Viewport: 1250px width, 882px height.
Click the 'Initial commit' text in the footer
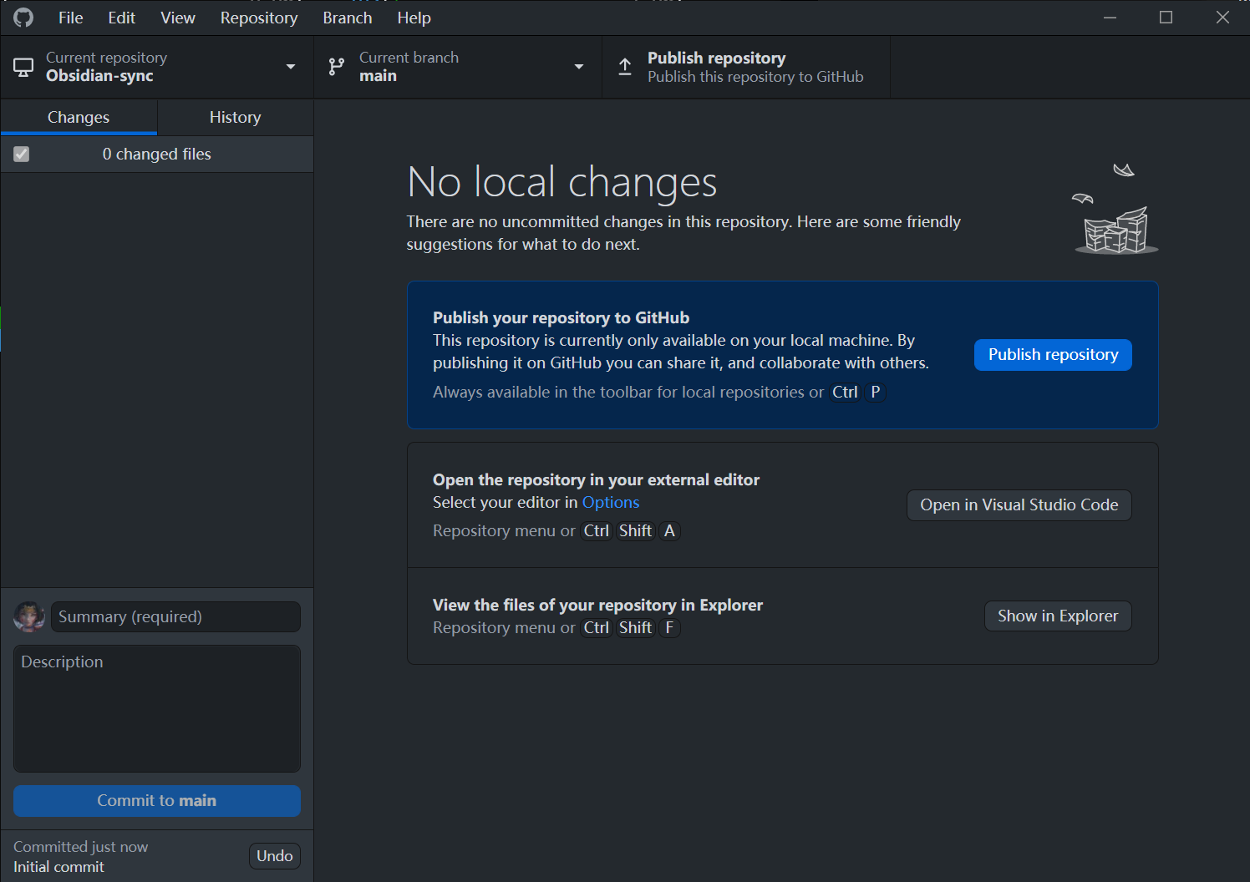click(58, 867)
